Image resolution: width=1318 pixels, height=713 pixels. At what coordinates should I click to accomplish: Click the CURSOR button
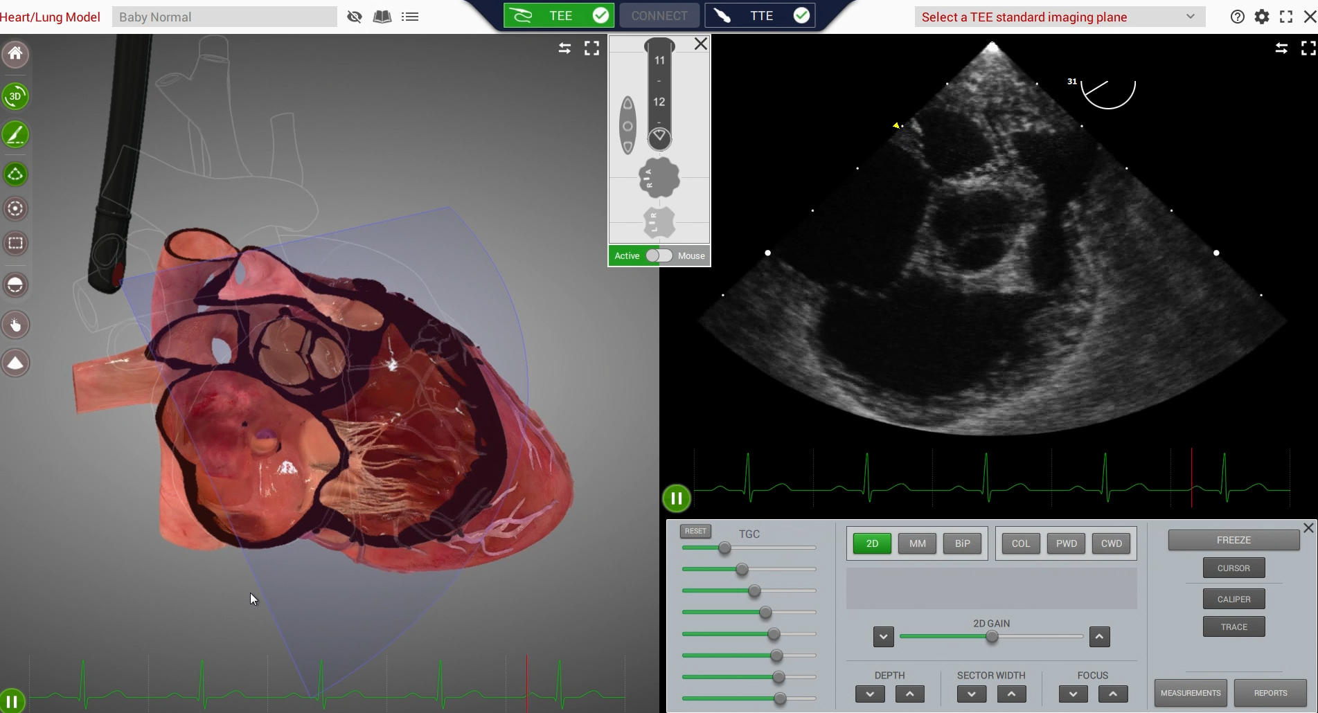[1234, 568]
